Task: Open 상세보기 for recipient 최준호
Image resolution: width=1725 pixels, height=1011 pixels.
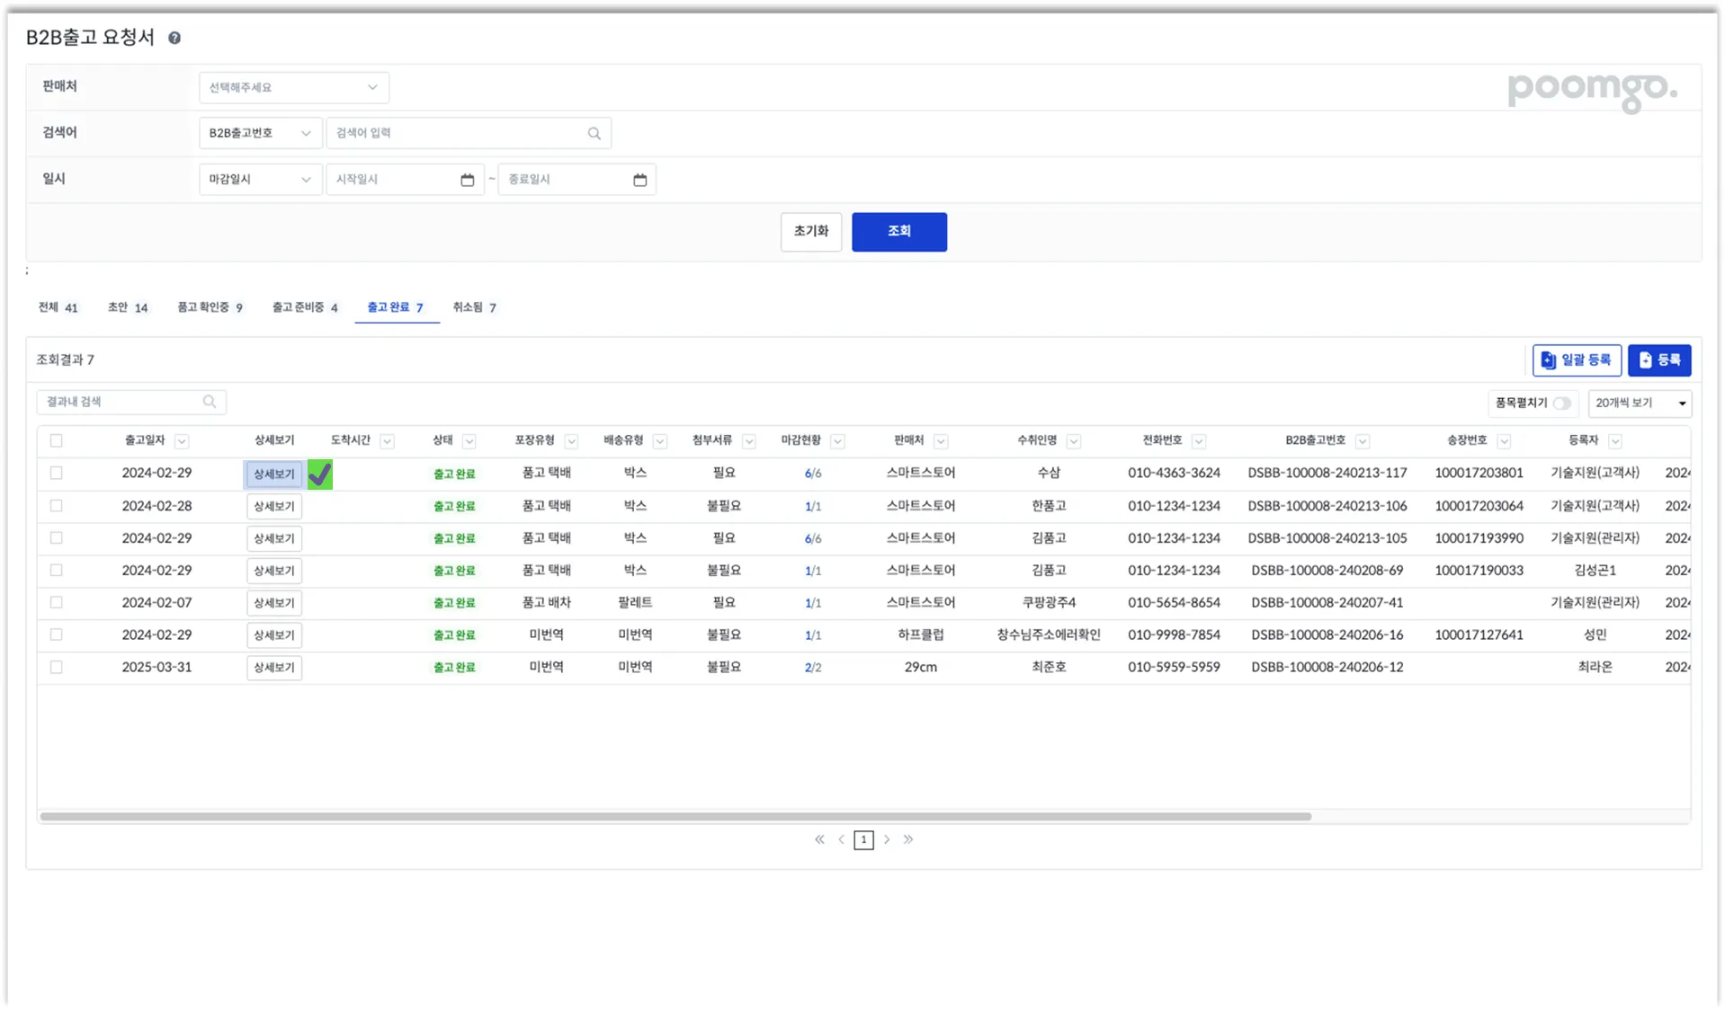Action: [274, 668]
